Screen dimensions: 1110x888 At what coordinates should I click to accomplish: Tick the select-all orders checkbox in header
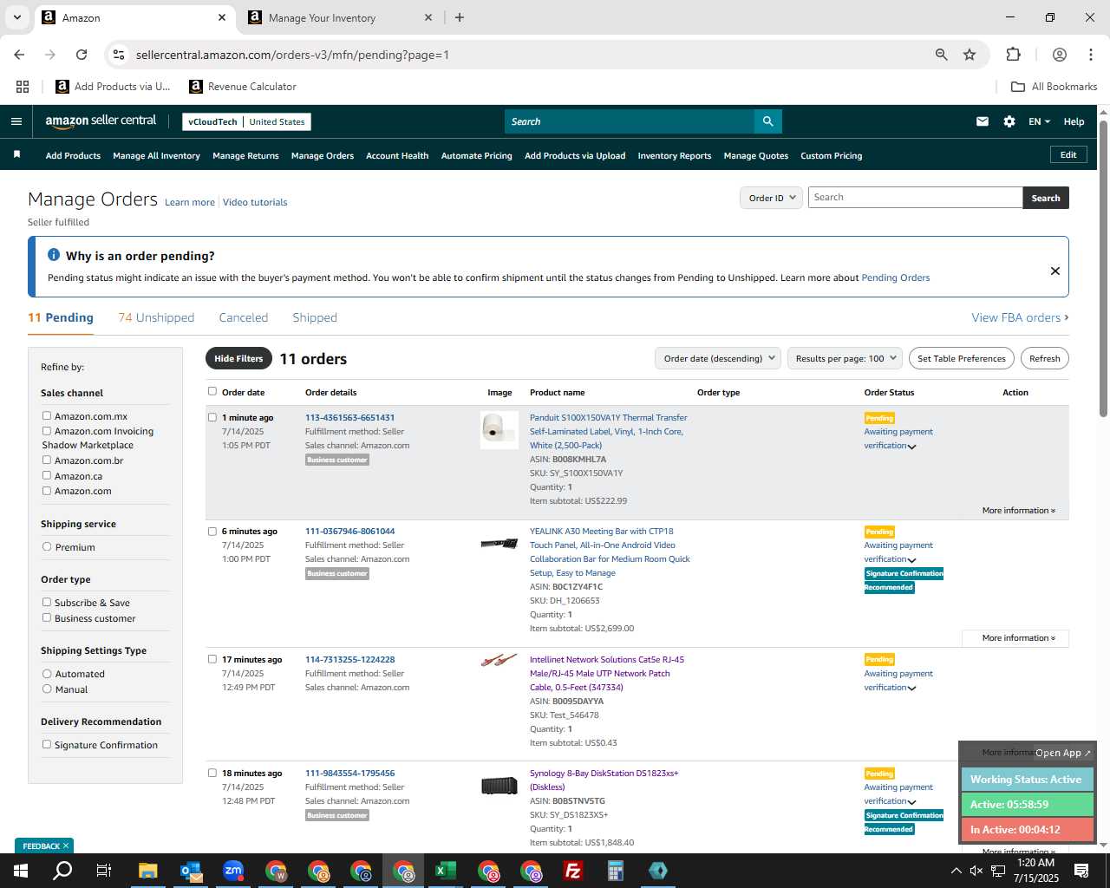coord(212,391)
